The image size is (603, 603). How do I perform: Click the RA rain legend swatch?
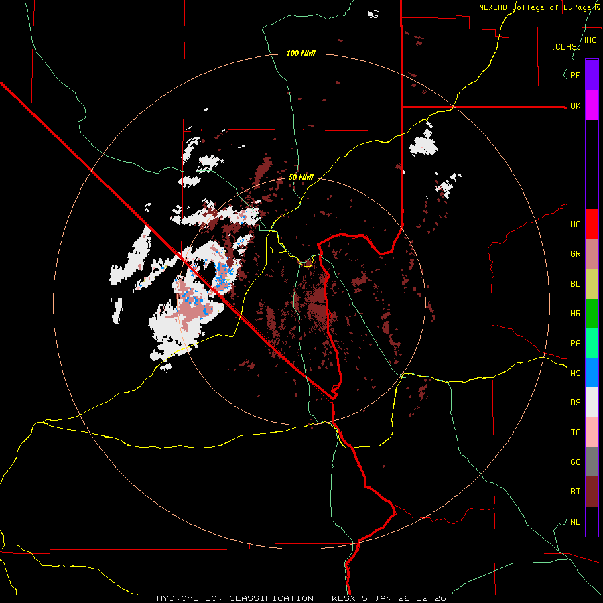(592, 343)
